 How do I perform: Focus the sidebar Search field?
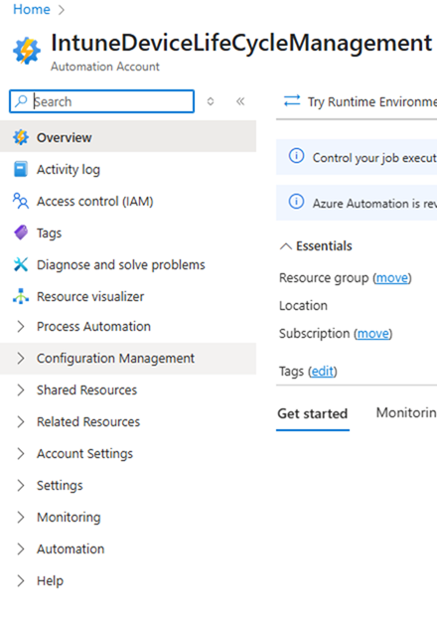[101, 101]
